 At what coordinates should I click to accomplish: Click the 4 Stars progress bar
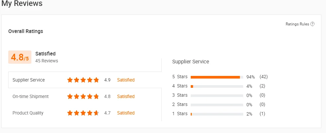pyautogui.click(x=217, y=86)
